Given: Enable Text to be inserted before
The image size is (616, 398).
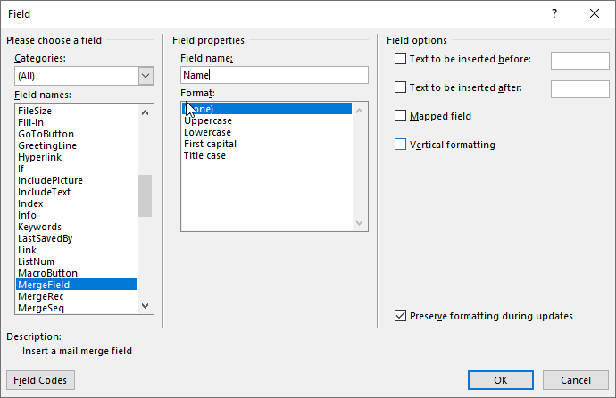Looking at the screenshot, I should point(400,60).
